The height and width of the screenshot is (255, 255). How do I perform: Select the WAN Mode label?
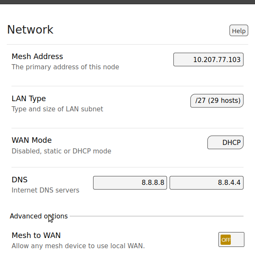pos(31,140)
